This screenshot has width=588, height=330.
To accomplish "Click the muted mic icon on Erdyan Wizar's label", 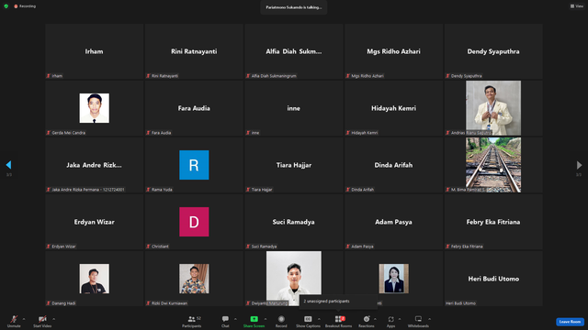I will [x=49, y=247].
